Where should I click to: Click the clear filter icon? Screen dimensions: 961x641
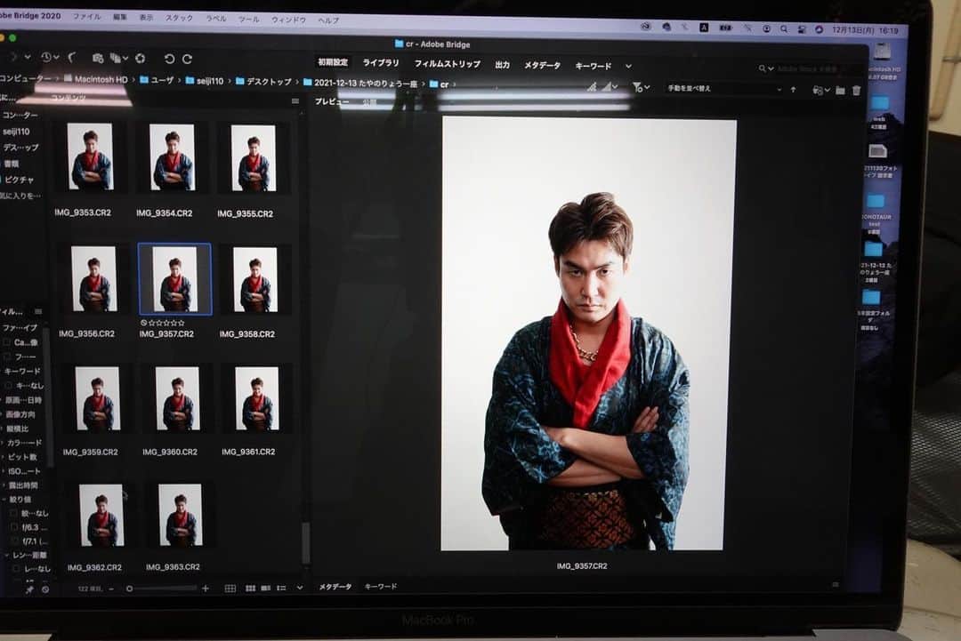click(45, 589)
